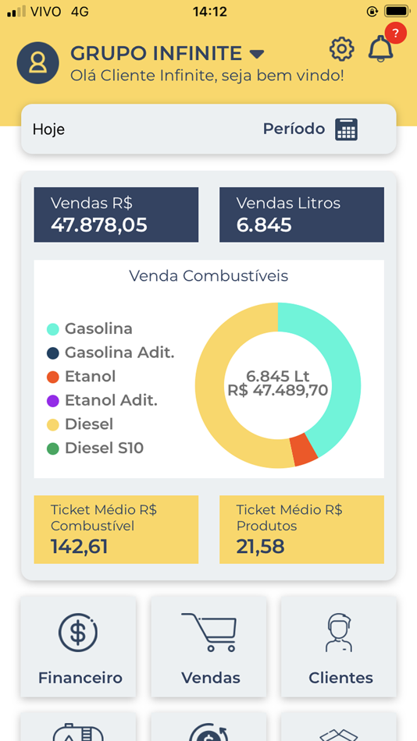Screen dimensions: 417x741
Task: Open the Vendas R$ card
Action: [116, 214]
